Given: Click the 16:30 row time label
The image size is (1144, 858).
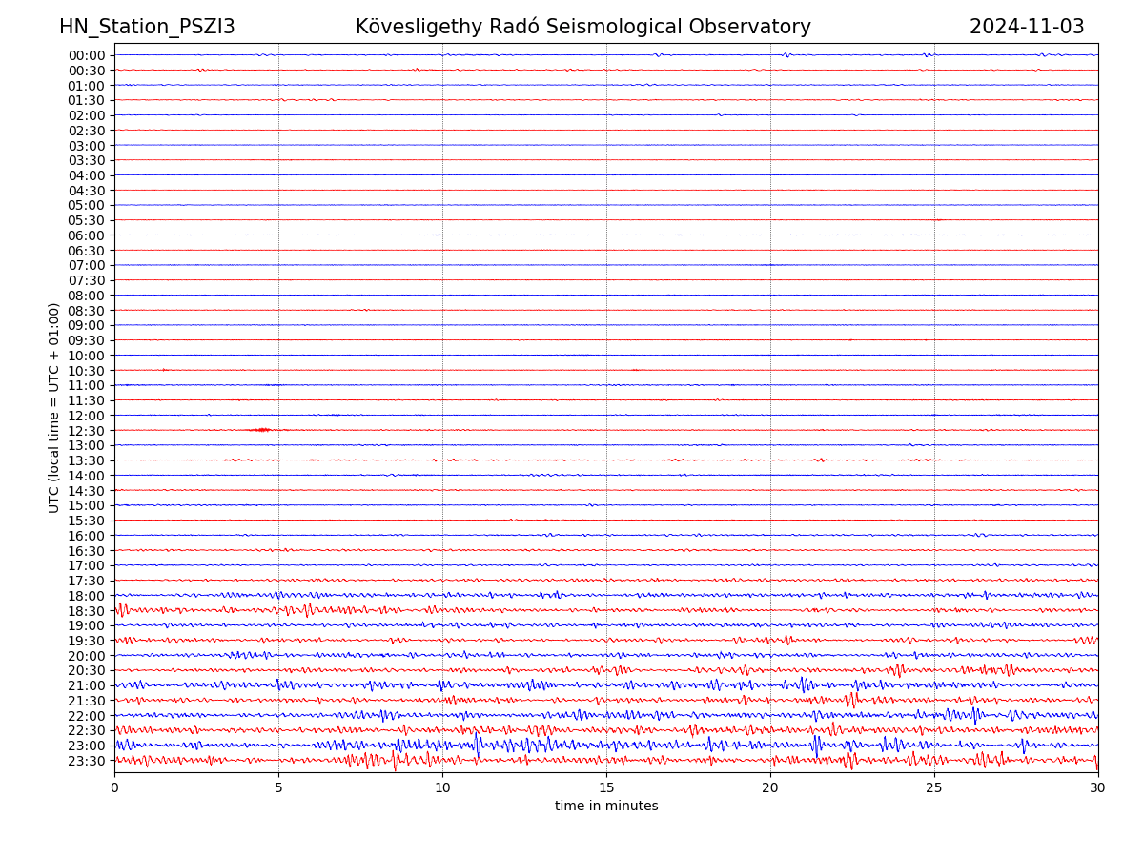Looking at the screenshot, I should (87, 551).
